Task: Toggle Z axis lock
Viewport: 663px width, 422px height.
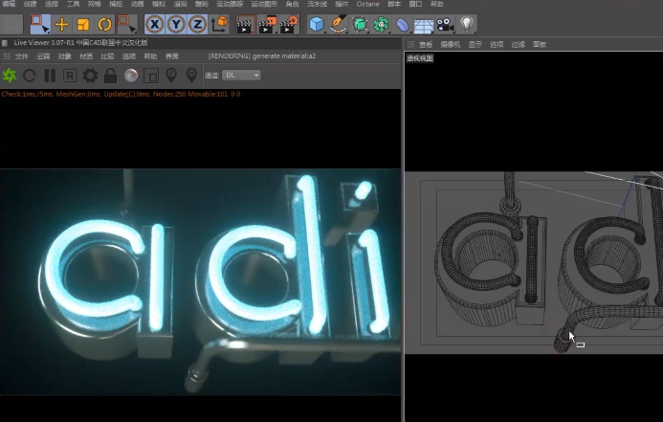Action: (x=197, y=24)
